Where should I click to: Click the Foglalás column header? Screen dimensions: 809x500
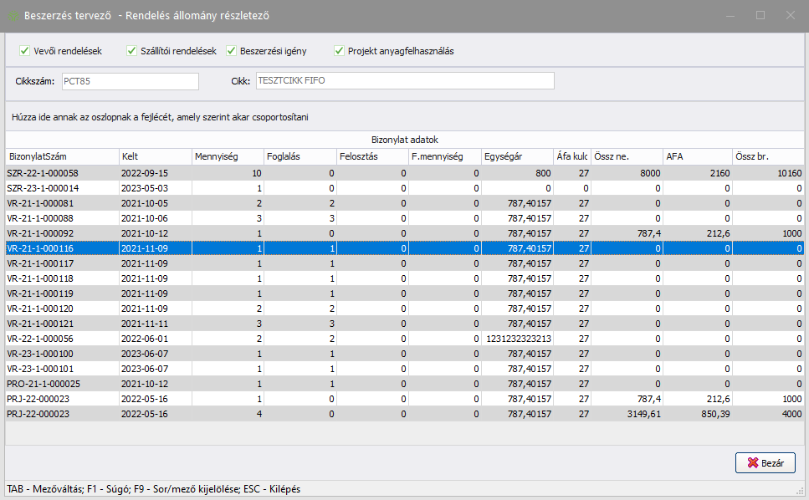299,156
